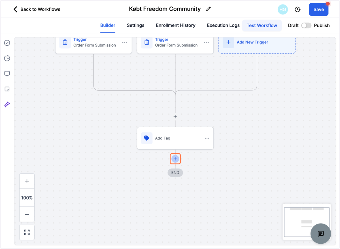Open the HG user avatar
Viewport: 340px width, 249px height.
(x=282, y=9)
